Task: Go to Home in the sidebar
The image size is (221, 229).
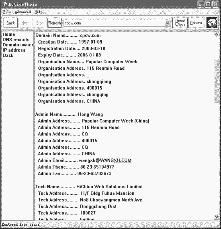Action: [x=9, y=34]
